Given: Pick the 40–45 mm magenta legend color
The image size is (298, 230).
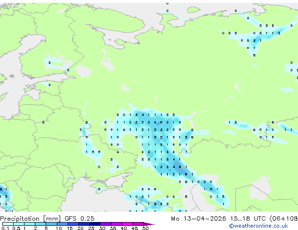Looking at the screenshot, I should [127, 224].
